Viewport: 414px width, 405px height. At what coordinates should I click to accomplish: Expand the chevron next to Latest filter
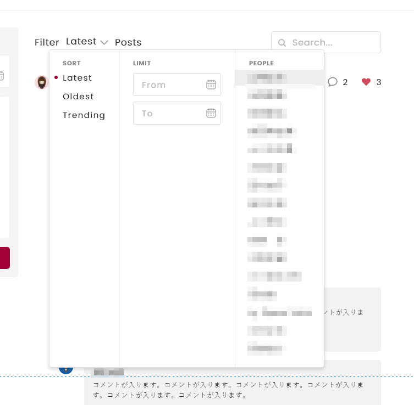click(104, 43)
